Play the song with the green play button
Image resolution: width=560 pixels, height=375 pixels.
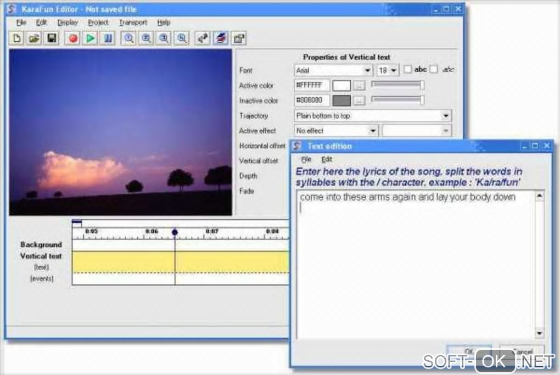pos(91,38)
